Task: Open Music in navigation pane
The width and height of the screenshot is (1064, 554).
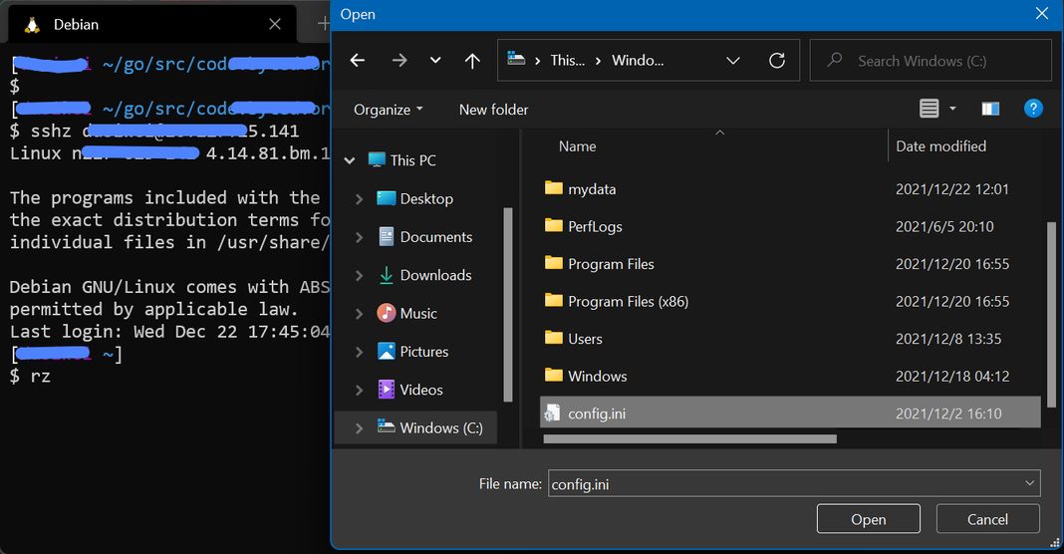Action: [x=418, y=313]
